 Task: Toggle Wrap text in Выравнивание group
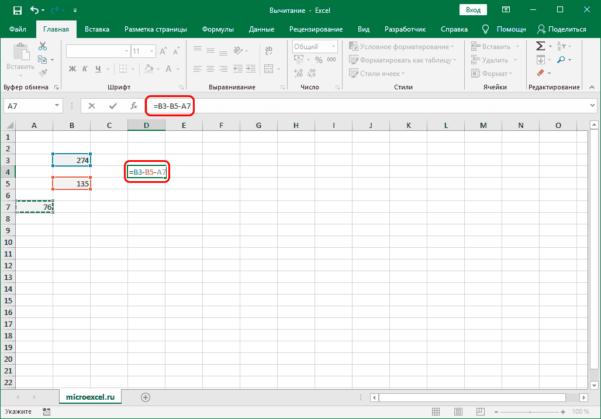(x=268, y=50)
